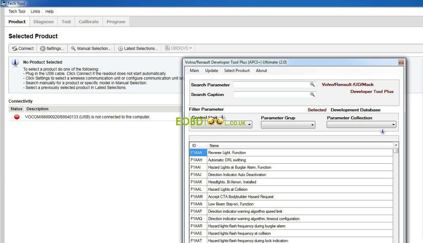Open Latest Selections history
Image resolution: width=423 pixels, height=243 pixels.
coord(138,48)
